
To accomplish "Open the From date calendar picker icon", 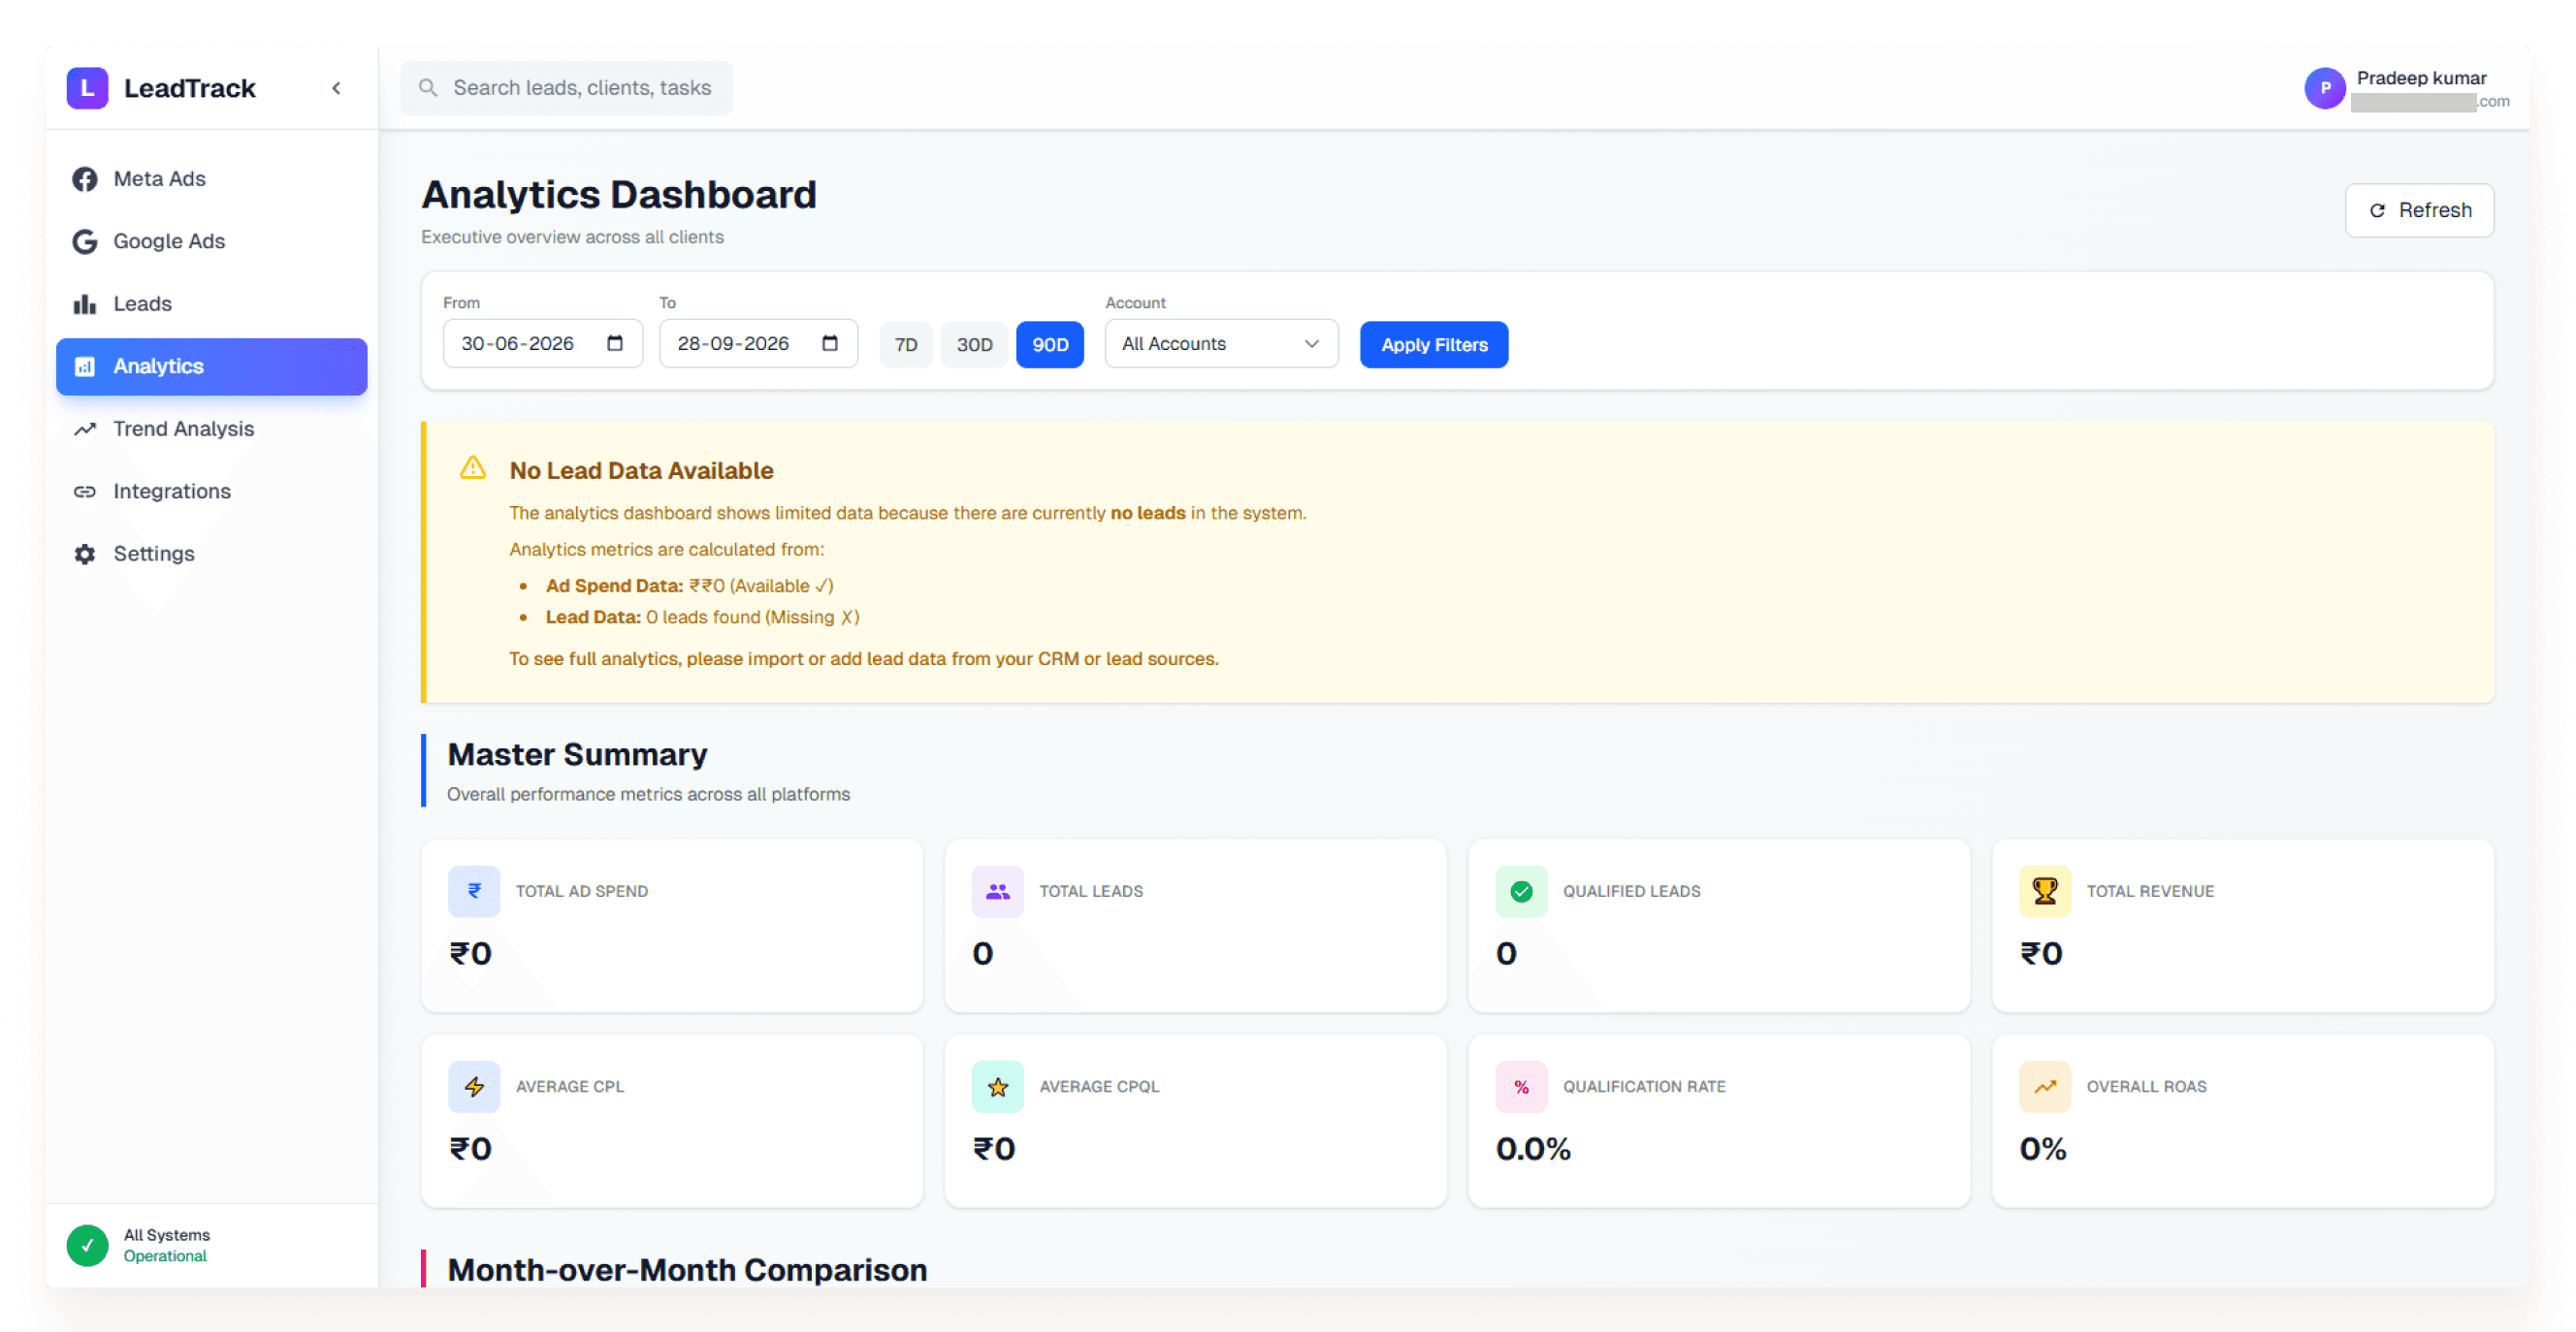I will pyautogui.click(x=615, y=344).
